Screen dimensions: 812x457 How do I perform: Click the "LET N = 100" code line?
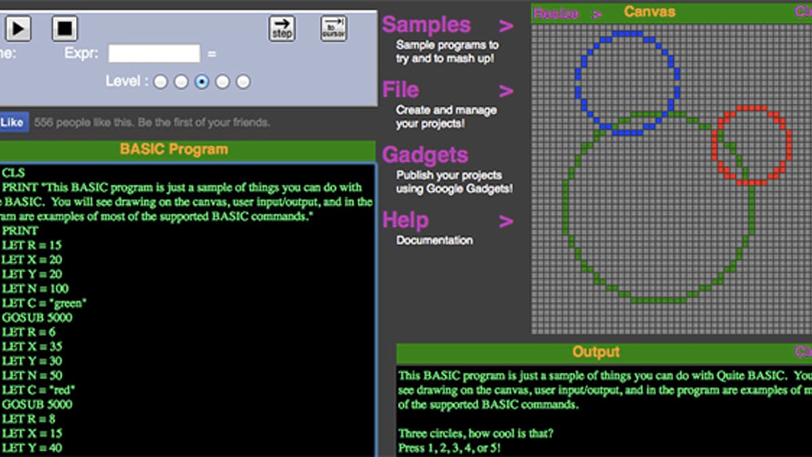(35, 288)
